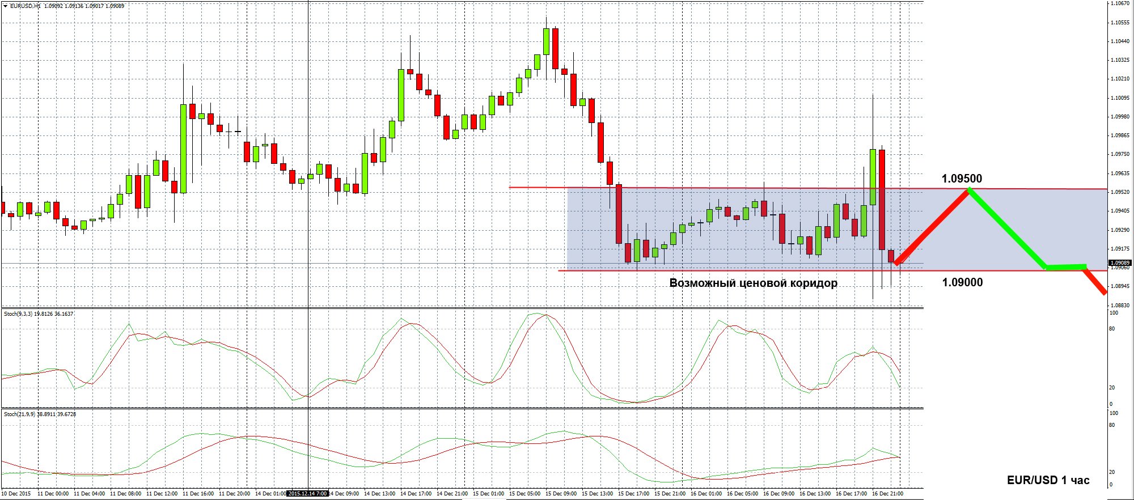
Task: Click the '11 Dec 08:00' time axis label
Action: [x=125, y=493]
